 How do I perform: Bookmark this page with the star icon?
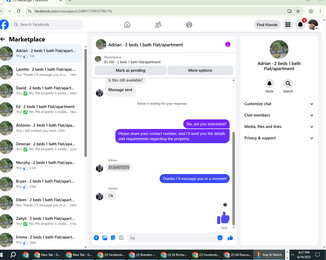(298, 11)
